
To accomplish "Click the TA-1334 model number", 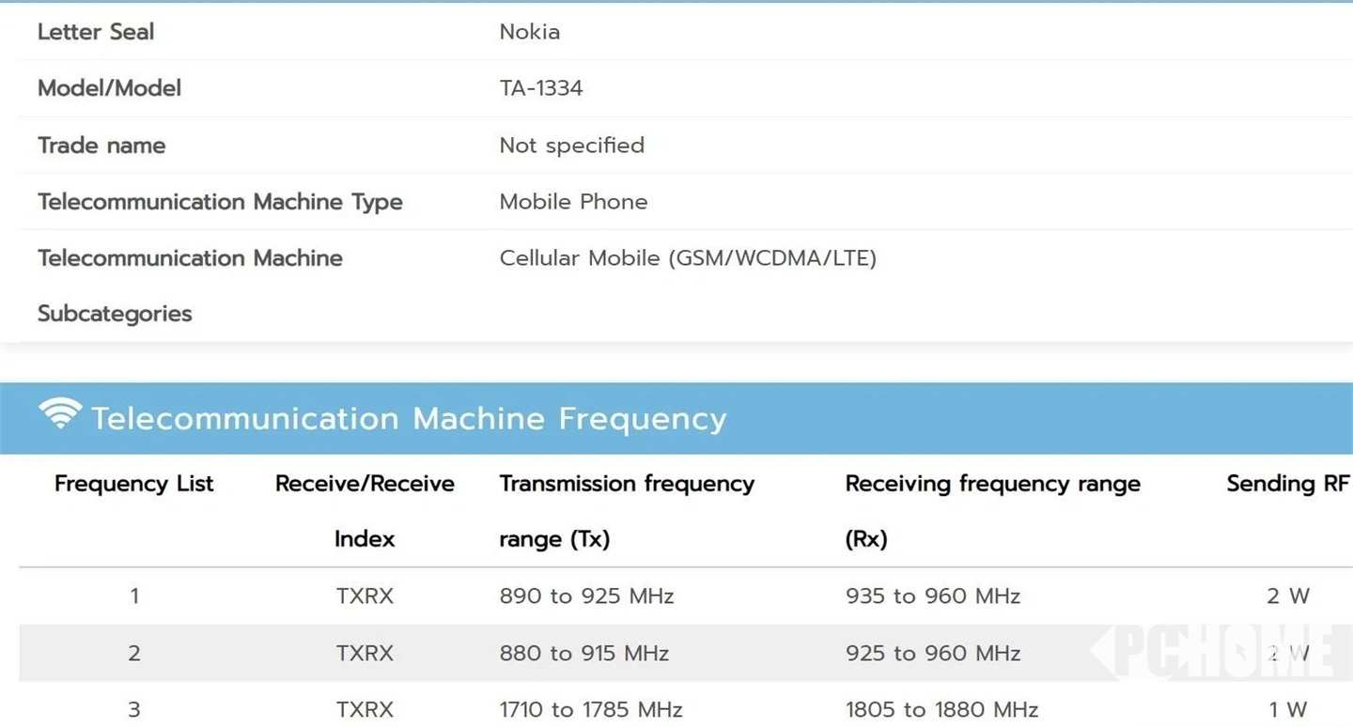I will click(x=541, y=88).
